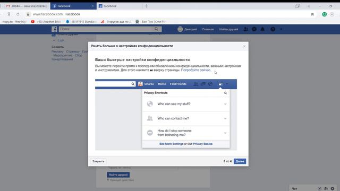This screenshot has height=191, width=340.
Task: Open a new browser tab with plus
Action: (x=147, y=6)
